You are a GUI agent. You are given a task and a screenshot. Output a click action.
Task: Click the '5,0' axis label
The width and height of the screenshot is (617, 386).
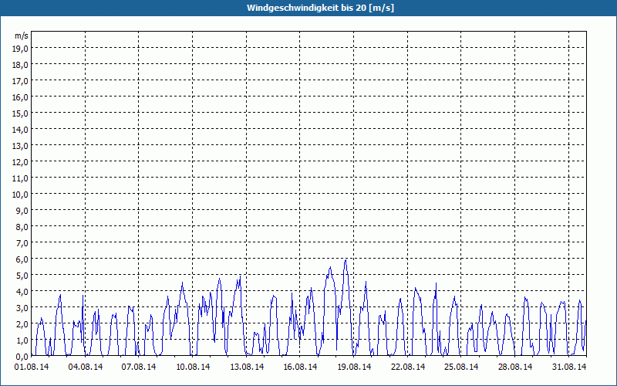coord(22,276)
